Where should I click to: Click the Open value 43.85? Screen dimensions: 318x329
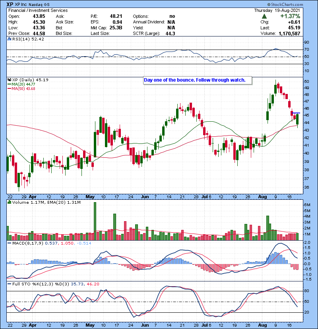(39, 16)
